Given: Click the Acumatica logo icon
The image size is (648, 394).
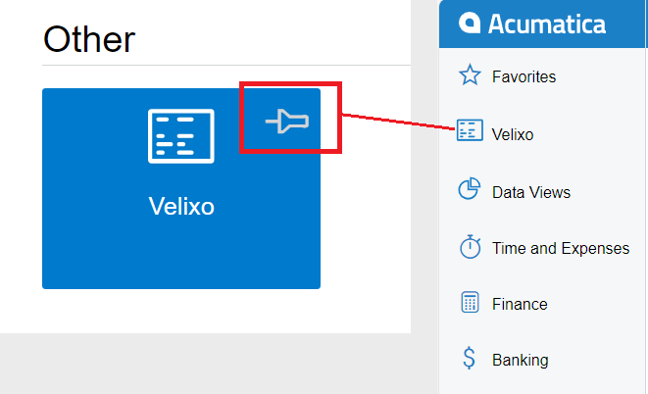Looking at the screenshot, I should click(x=470, y=23).
